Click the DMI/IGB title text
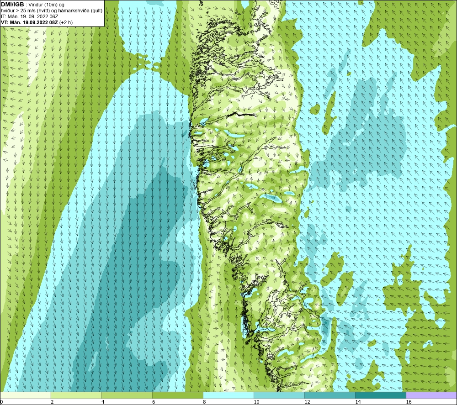This screenshot has width=457, height=405. (x=12, y=5)
